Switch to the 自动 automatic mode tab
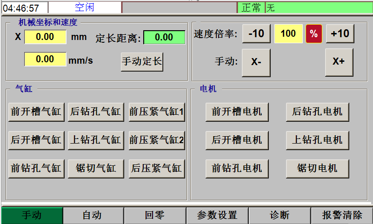This screenshot has width=373, height=224. click(x=92, y=216)
